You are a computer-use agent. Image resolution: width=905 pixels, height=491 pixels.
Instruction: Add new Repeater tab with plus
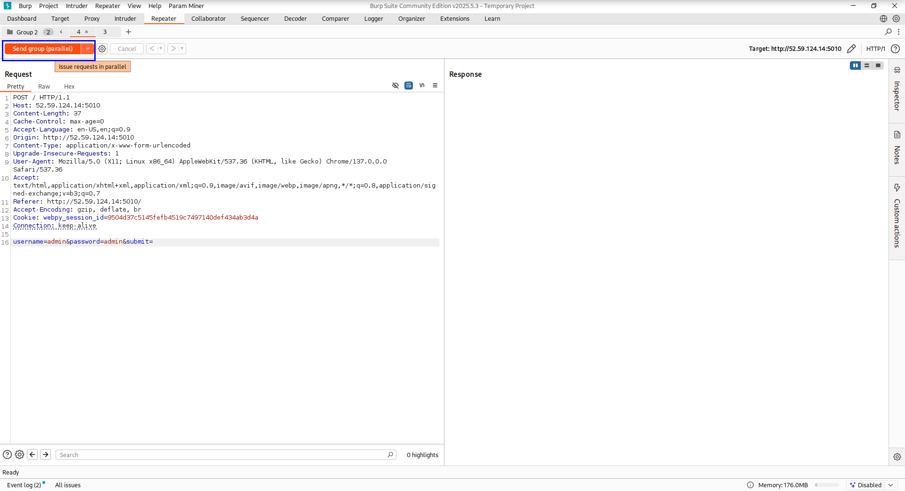click(x=128, y=32)
